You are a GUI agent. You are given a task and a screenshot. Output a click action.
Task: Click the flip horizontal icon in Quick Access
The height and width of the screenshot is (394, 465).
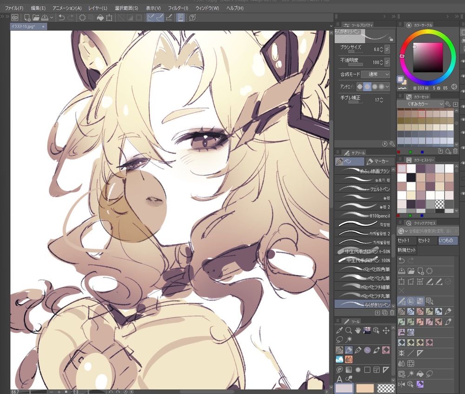(x=402, y=385)
